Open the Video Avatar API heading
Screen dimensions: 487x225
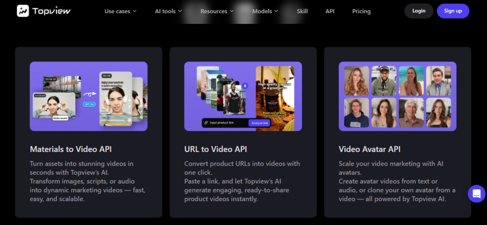click(370, 149)
